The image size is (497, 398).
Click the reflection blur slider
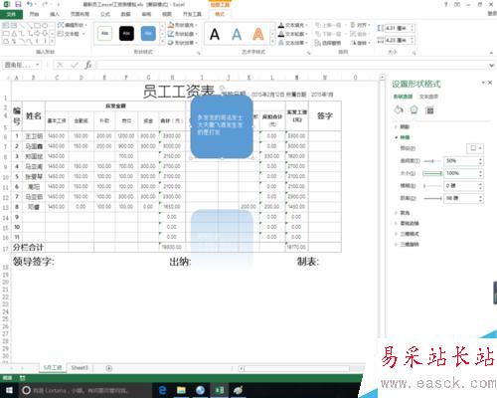coord(432,186)
